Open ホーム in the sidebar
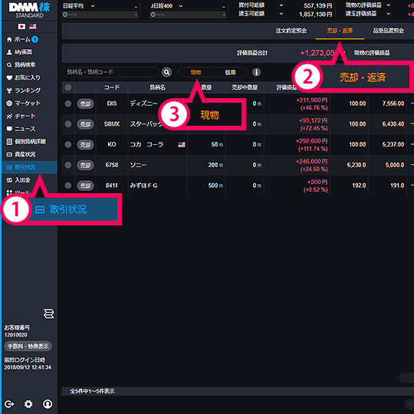This screenshot has height=414, width=414. [x=22, y=39]
